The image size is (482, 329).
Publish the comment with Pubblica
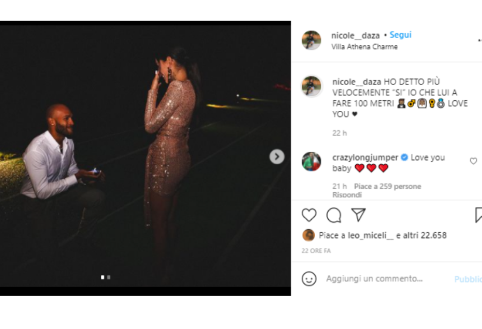[468, 279]
